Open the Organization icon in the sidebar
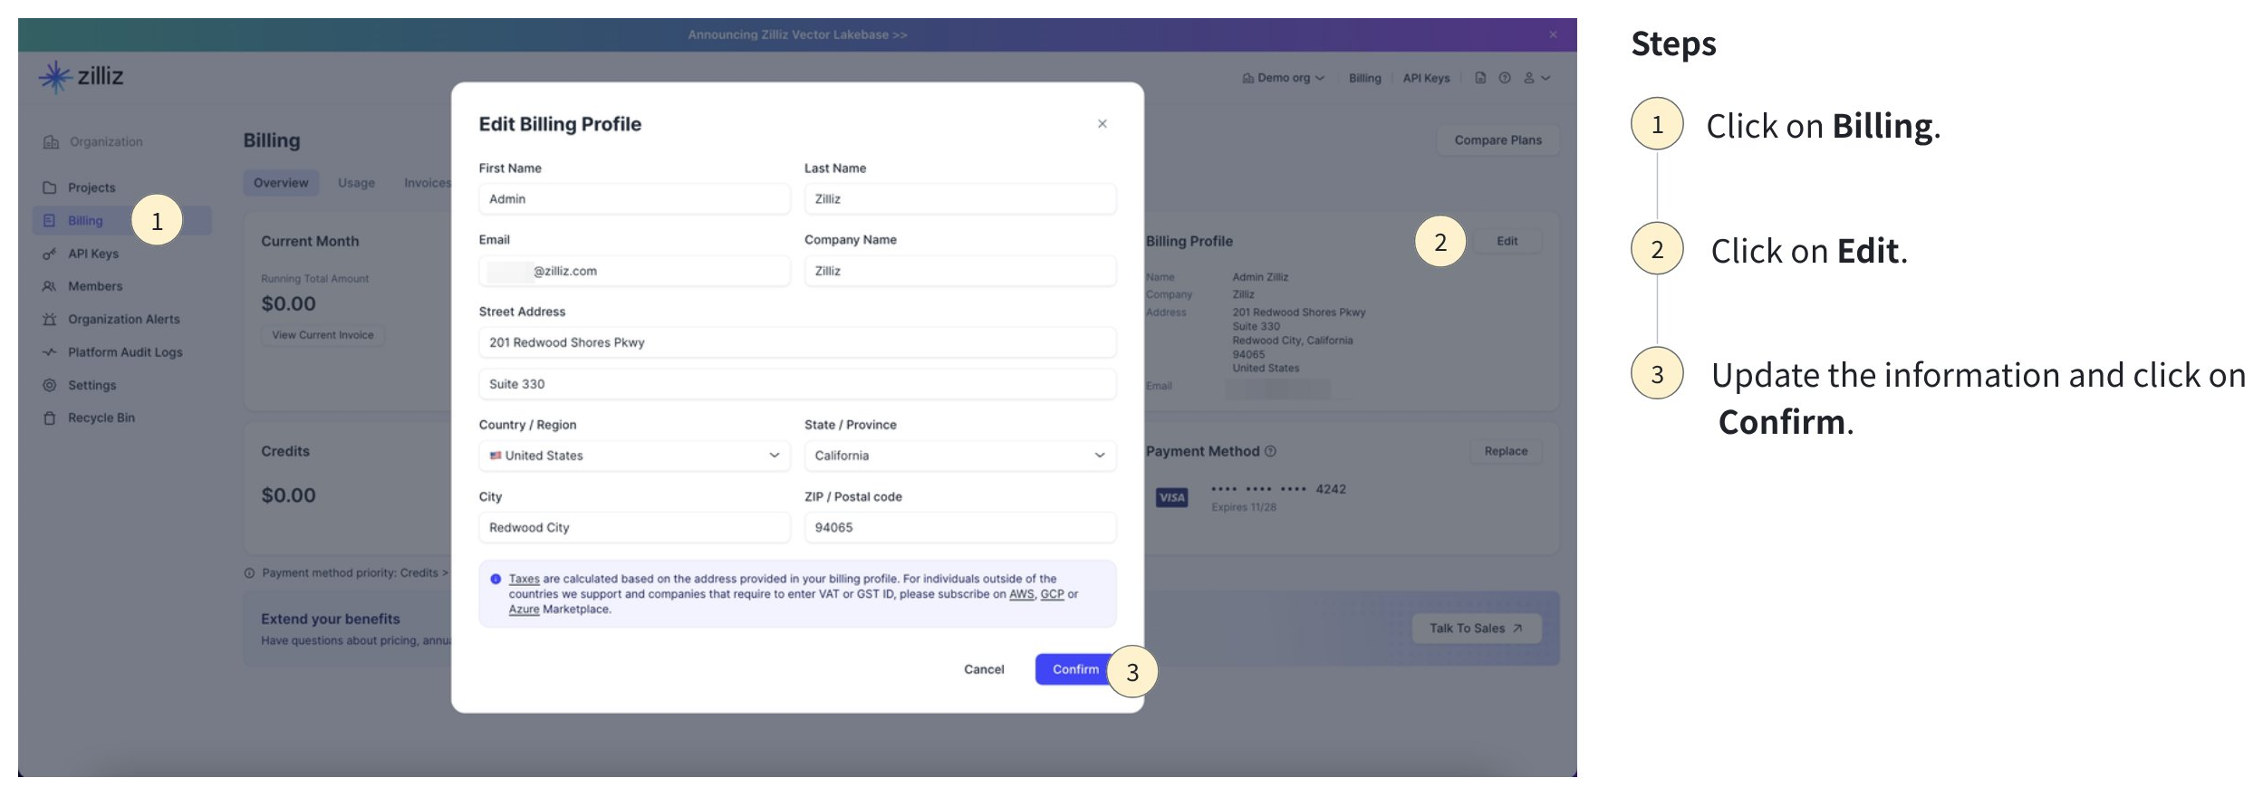 [51, 142]
